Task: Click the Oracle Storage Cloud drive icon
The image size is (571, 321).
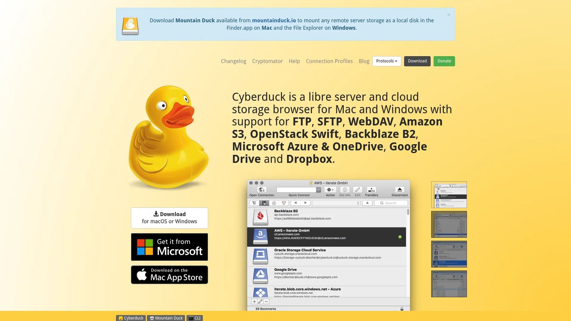Action: (260, 256)
